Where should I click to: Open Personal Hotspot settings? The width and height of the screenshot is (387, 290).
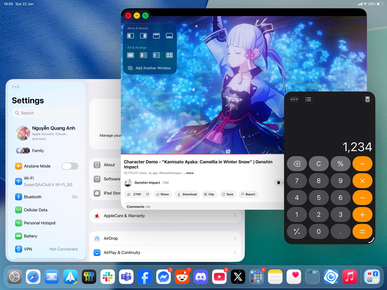[46, 223]
